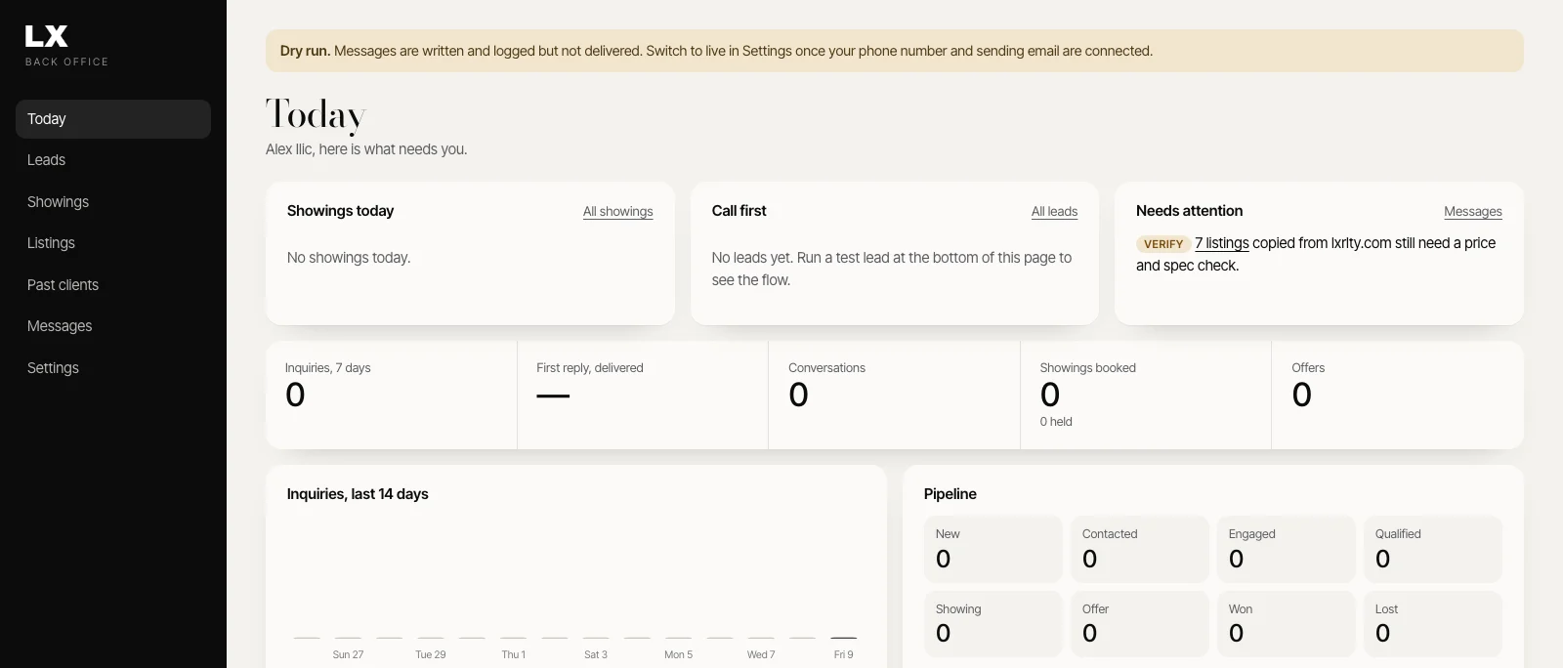Open the Today sidebar item
The image size is (1563, 668).
coord(113,119)
